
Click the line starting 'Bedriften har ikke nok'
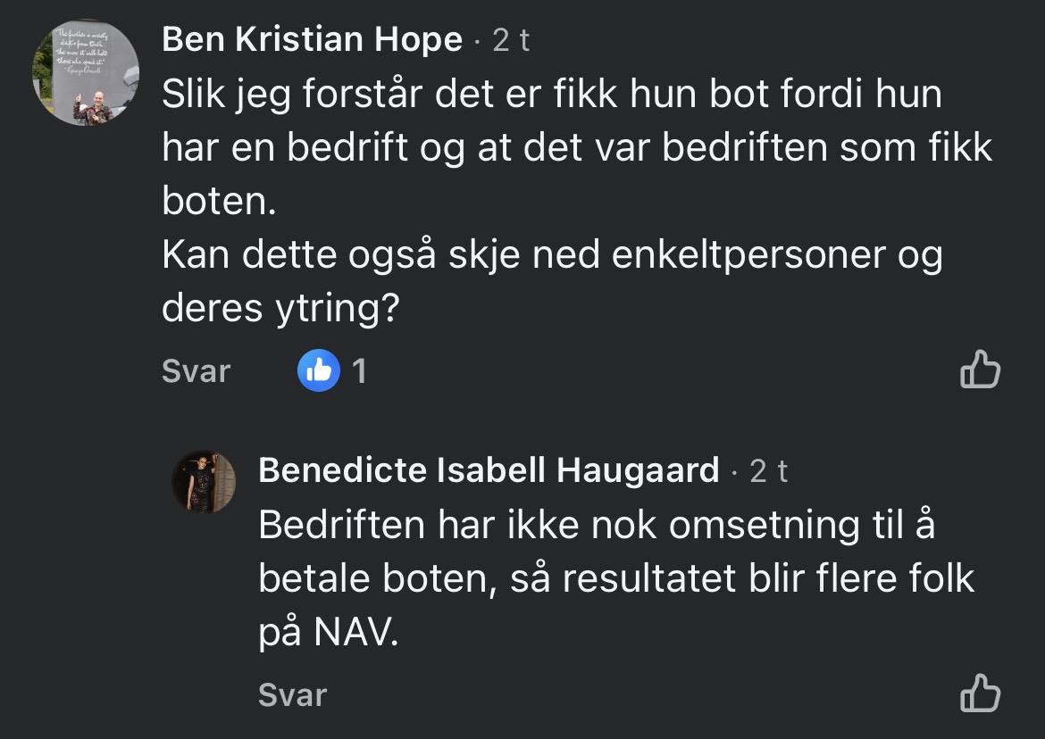pyautogui.click(x=596, y=526)
